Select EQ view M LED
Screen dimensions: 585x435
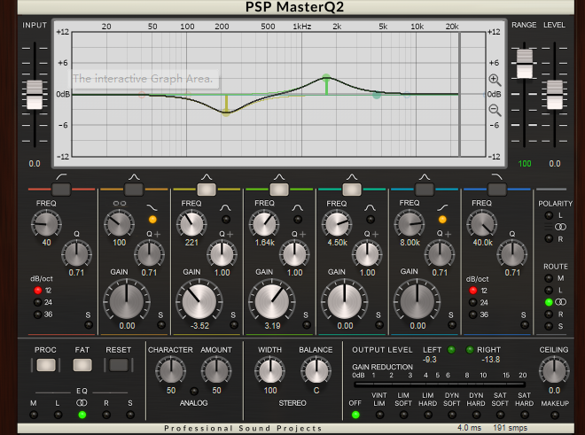point(34,415)
